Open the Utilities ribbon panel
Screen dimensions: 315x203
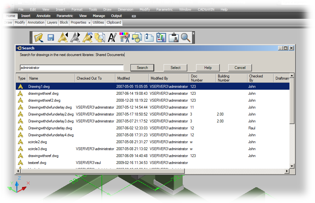[98, 22]
